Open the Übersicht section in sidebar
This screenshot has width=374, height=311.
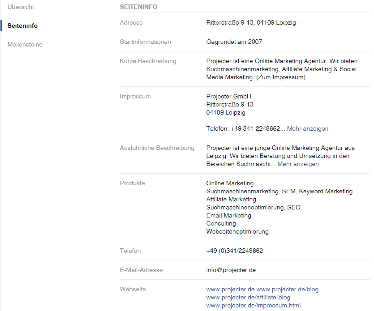coord(21,7)
